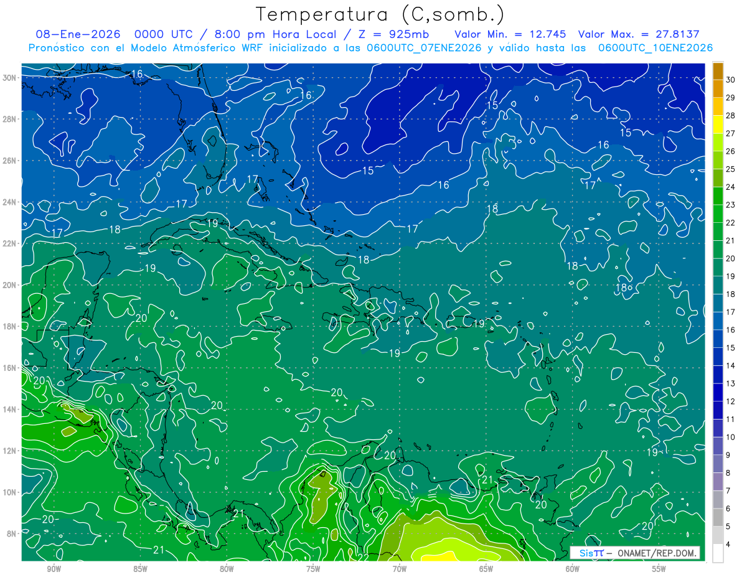This screenshot has height=577, width=747.
Task: Click the color-scale label 30
Action: tap(730, 80)
